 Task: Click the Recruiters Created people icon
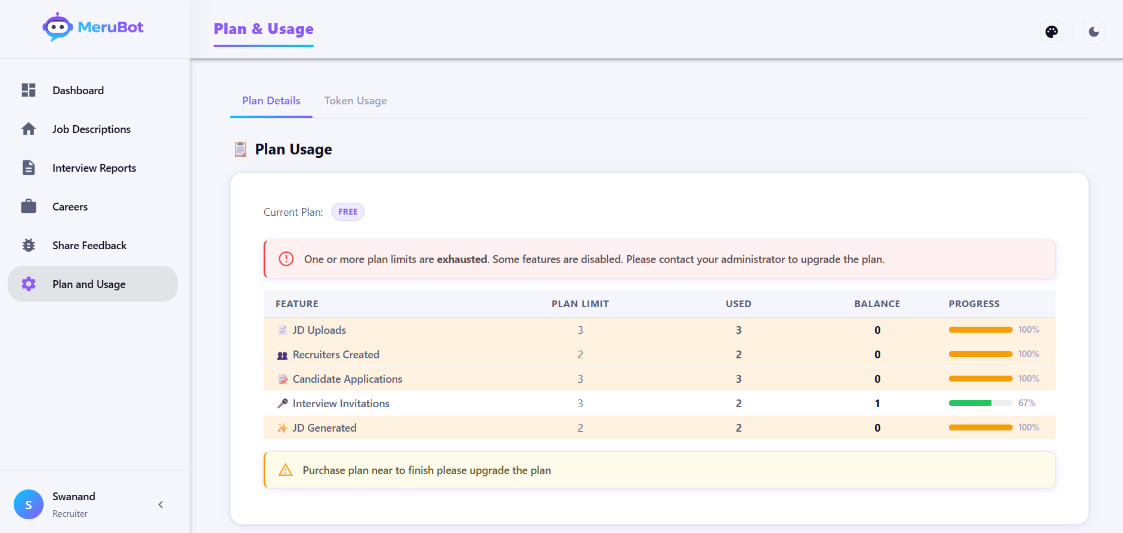(283, 355)
